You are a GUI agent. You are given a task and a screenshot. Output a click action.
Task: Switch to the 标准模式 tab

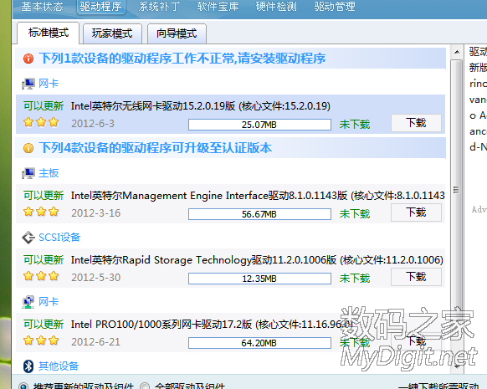tap(49, 33)
